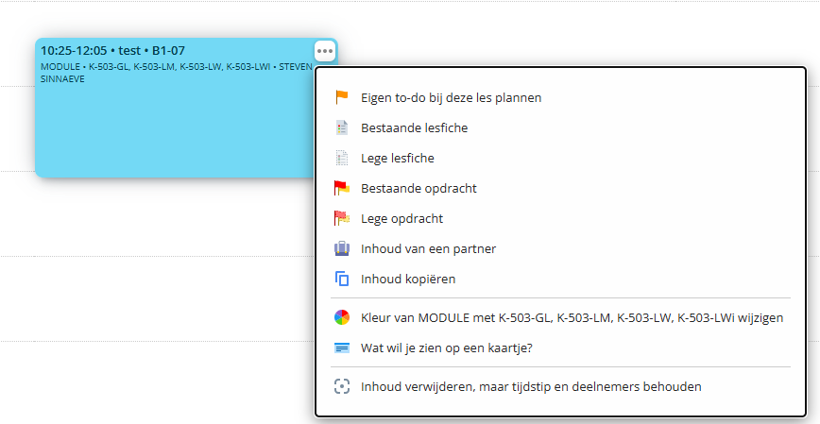Choose 'Inhoud van een partner' entry

[x=428, y=249]
